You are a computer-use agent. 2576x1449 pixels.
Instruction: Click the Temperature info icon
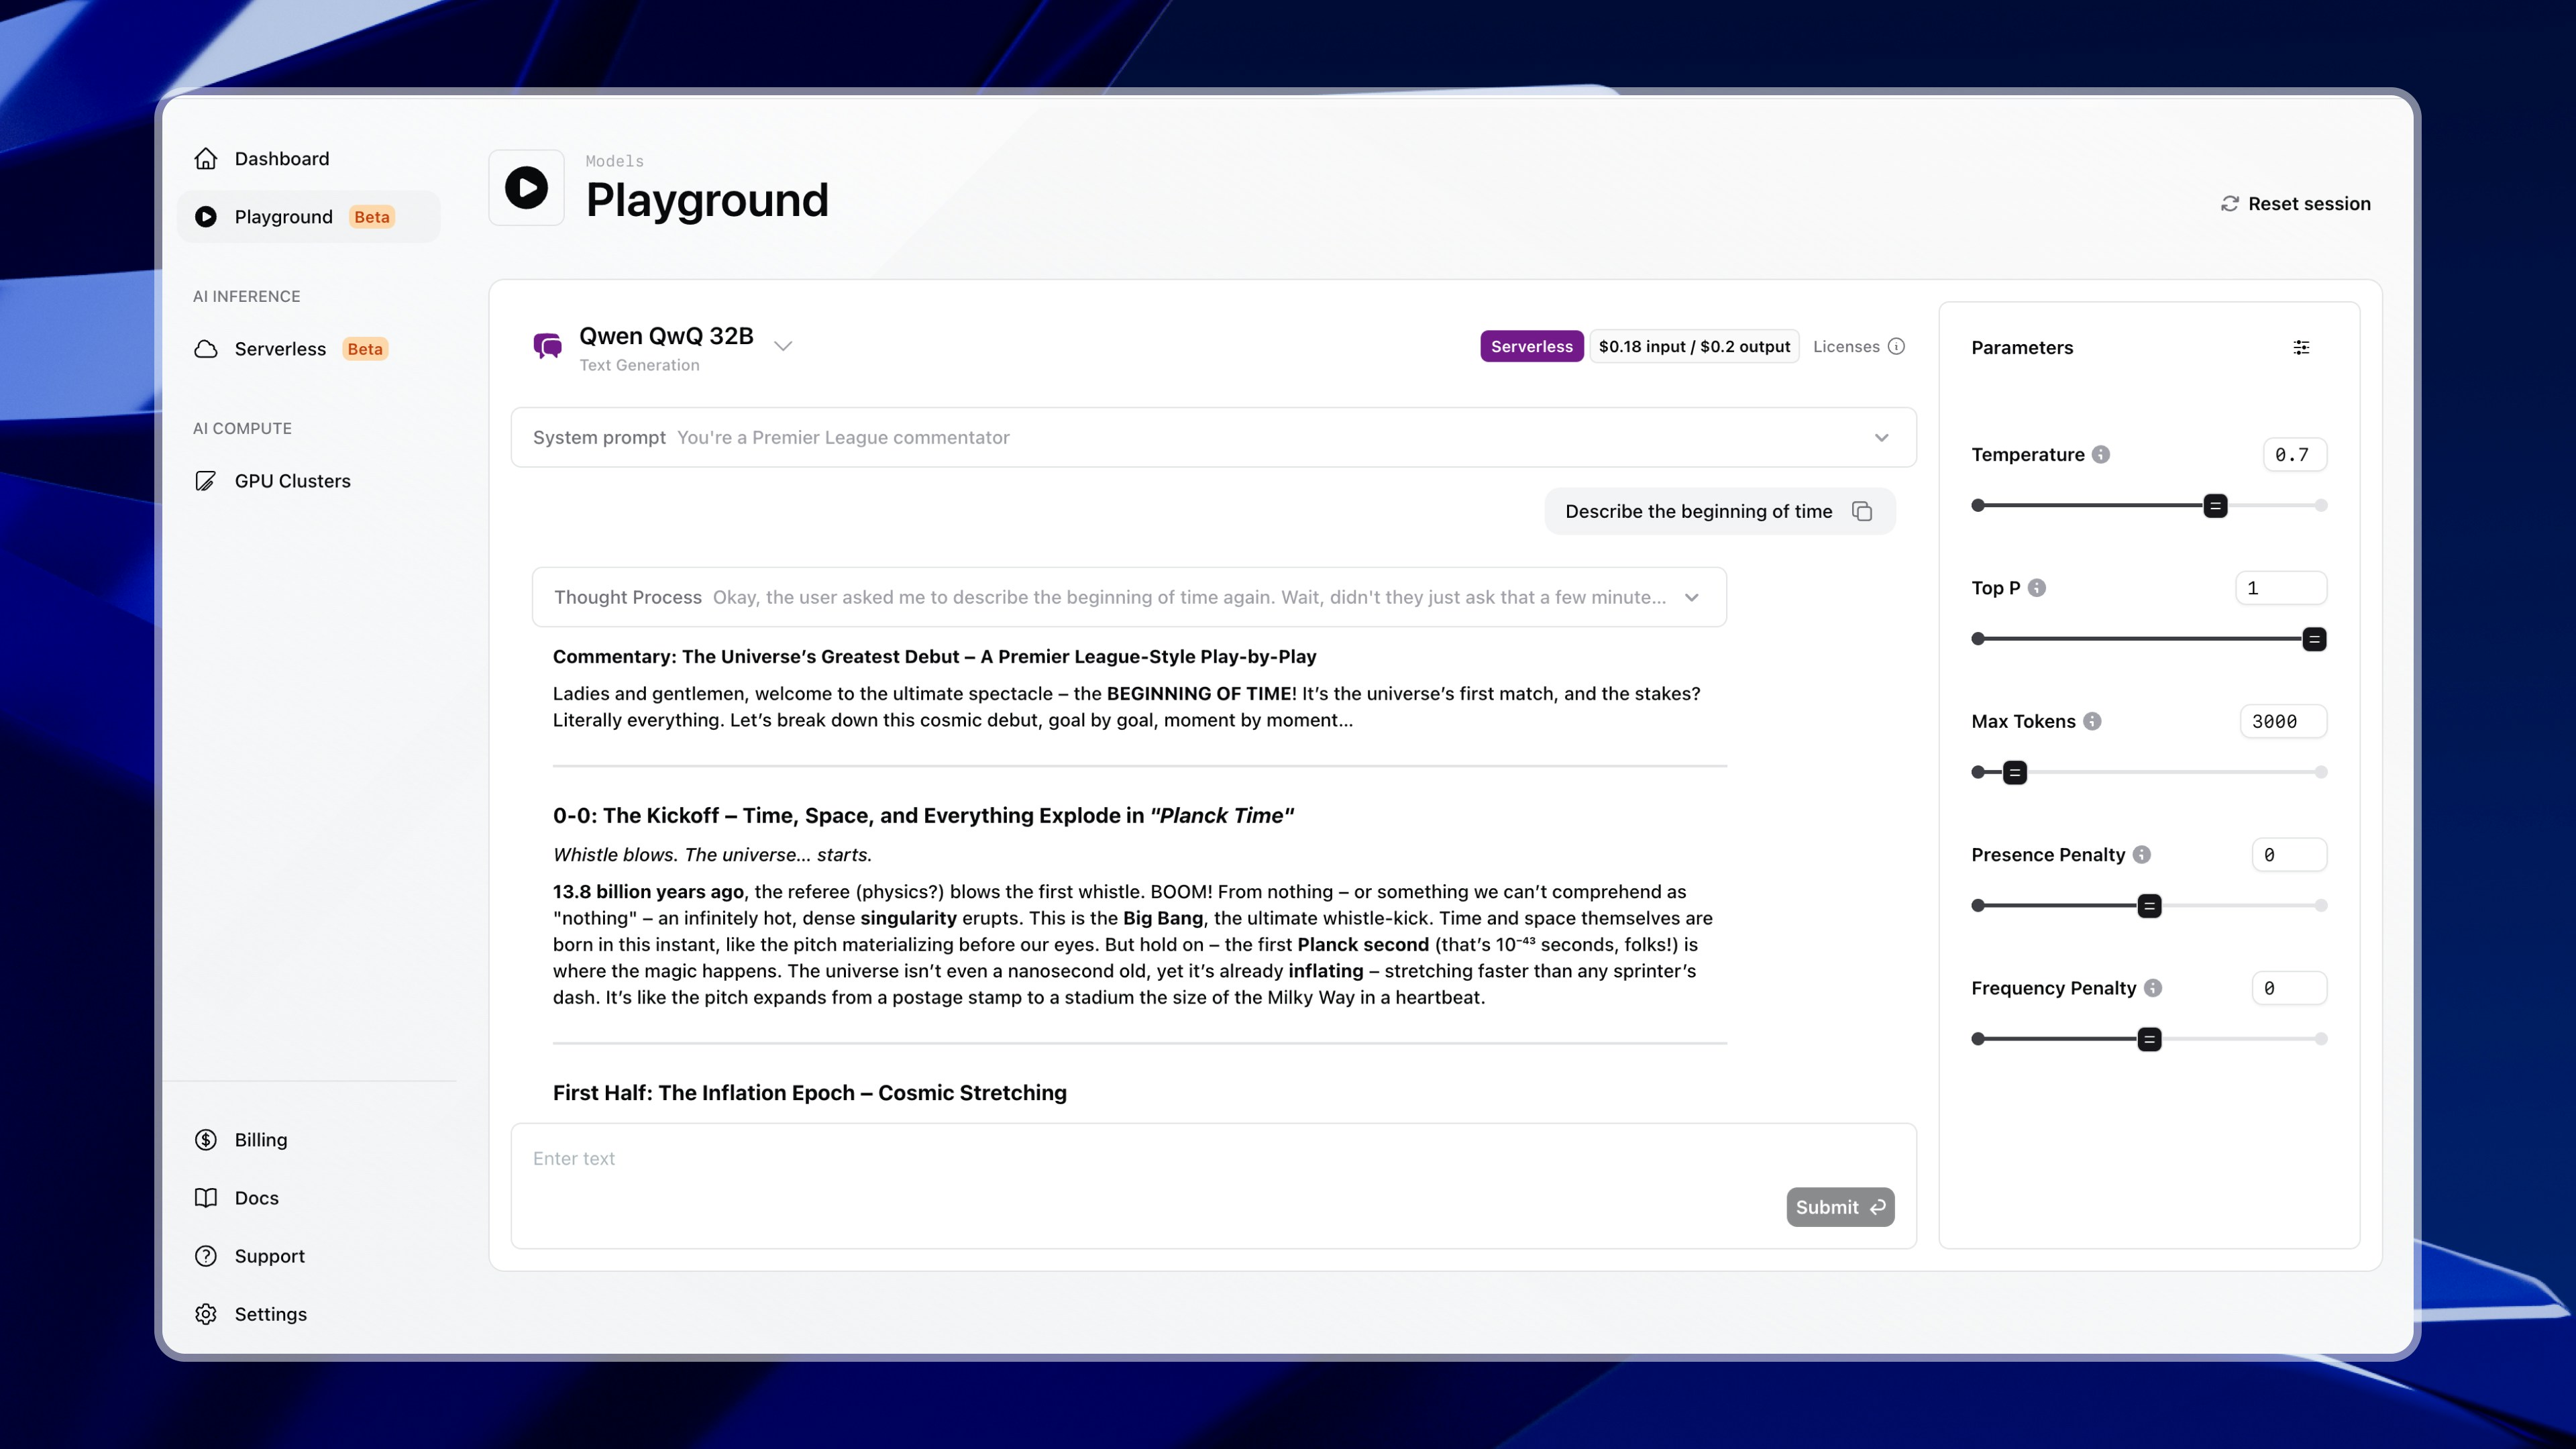tap(2101, 455)
